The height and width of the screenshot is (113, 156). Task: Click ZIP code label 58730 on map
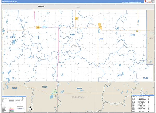point(101,39)
